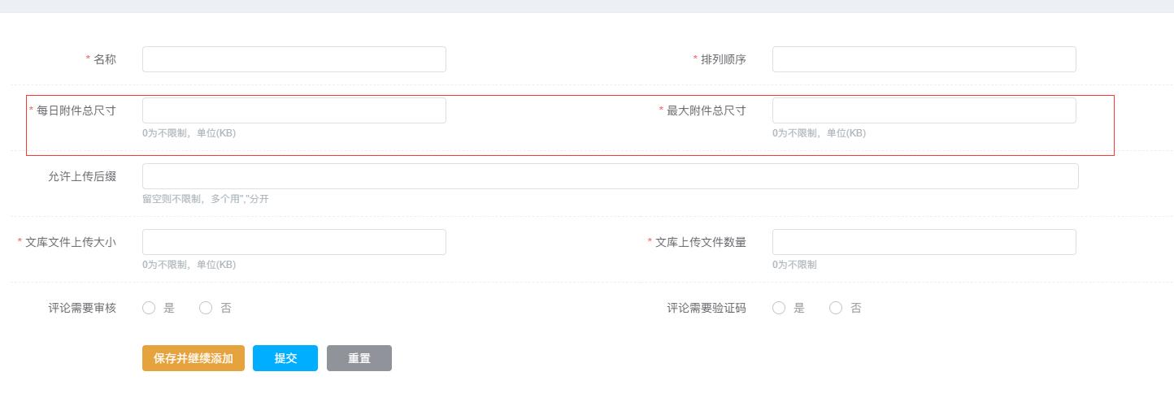Click the 每日附件总尺寸 input field

293,110
